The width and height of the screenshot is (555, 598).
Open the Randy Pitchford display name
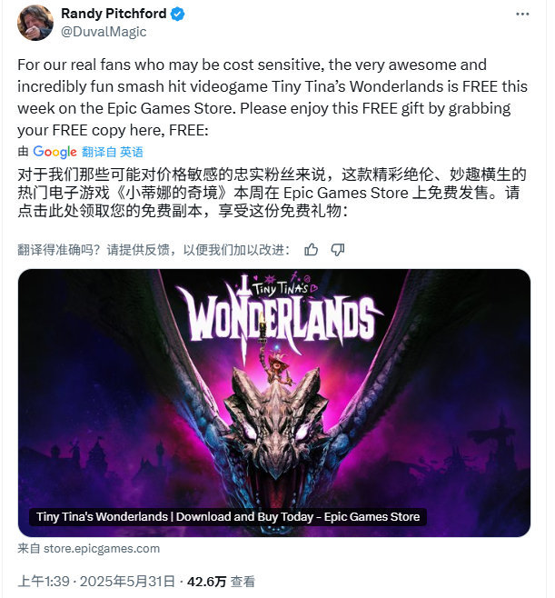(x=114, y=14)
